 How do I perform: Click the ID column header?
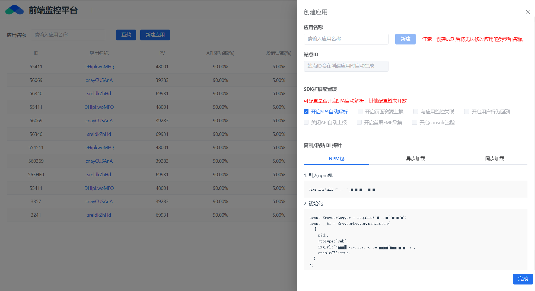click(x=36, y=53)
